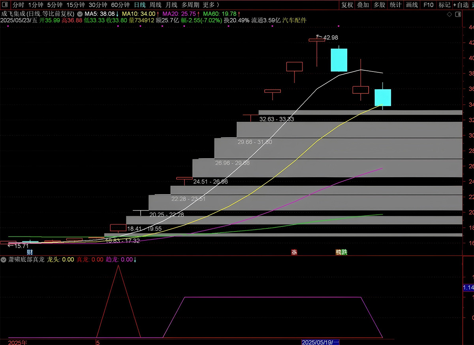Click the 跌 event marker icon
The width and height of the screenshot is (474, 345).
[344, 252]
